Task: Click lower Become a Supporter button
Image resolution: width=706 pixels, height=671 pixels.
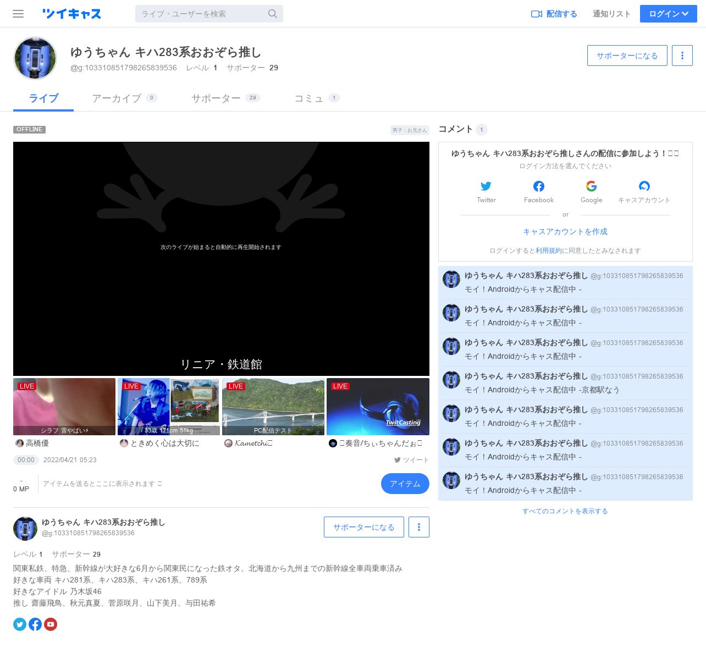Action: coord(364,527)
